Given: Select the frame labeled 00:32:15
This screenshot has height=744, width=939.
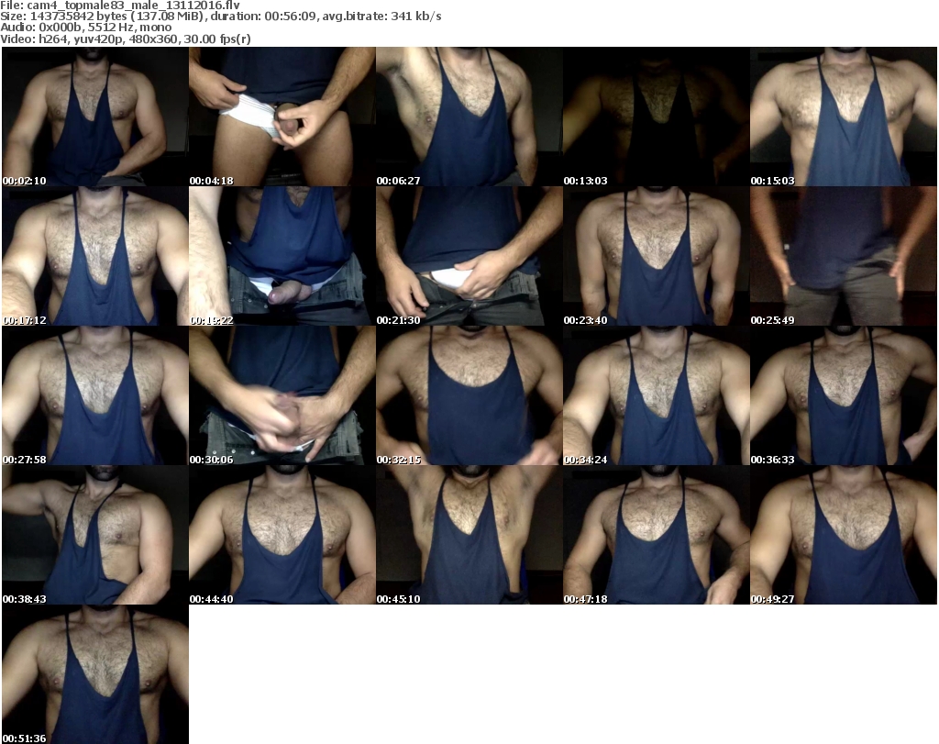Looking at the screenshot, I should point(469,396).
